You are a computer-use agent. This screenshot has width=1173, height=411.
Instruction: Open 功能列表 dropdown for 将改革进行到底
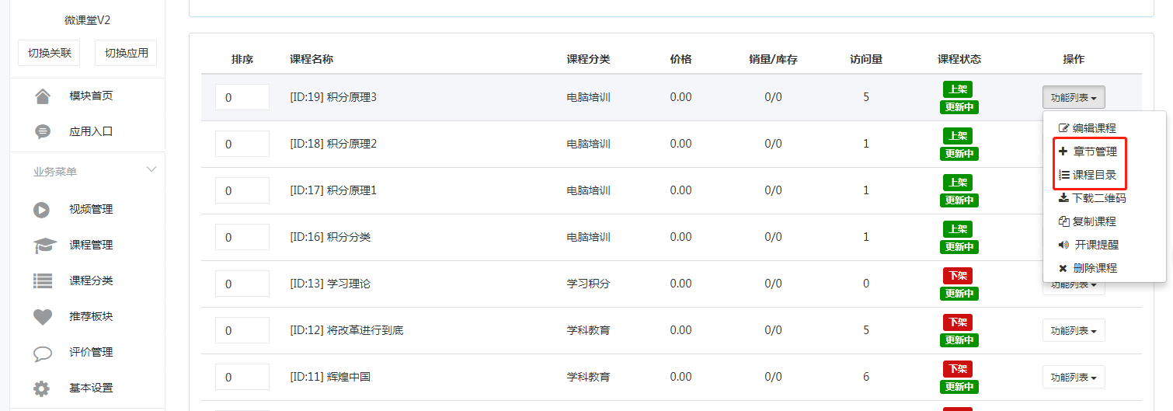(x=1074, y=331)
